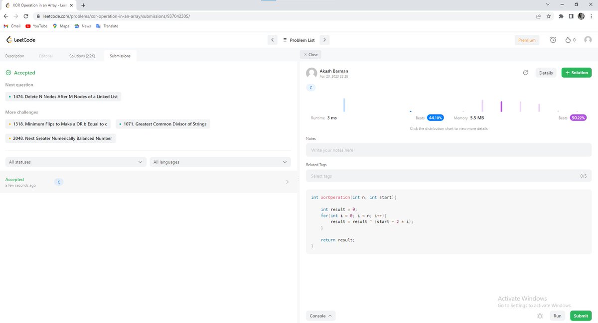Open the News bookmark
The width and height of the screenshot is (598, 323).
pyautogui.click(x=83, y=26)
